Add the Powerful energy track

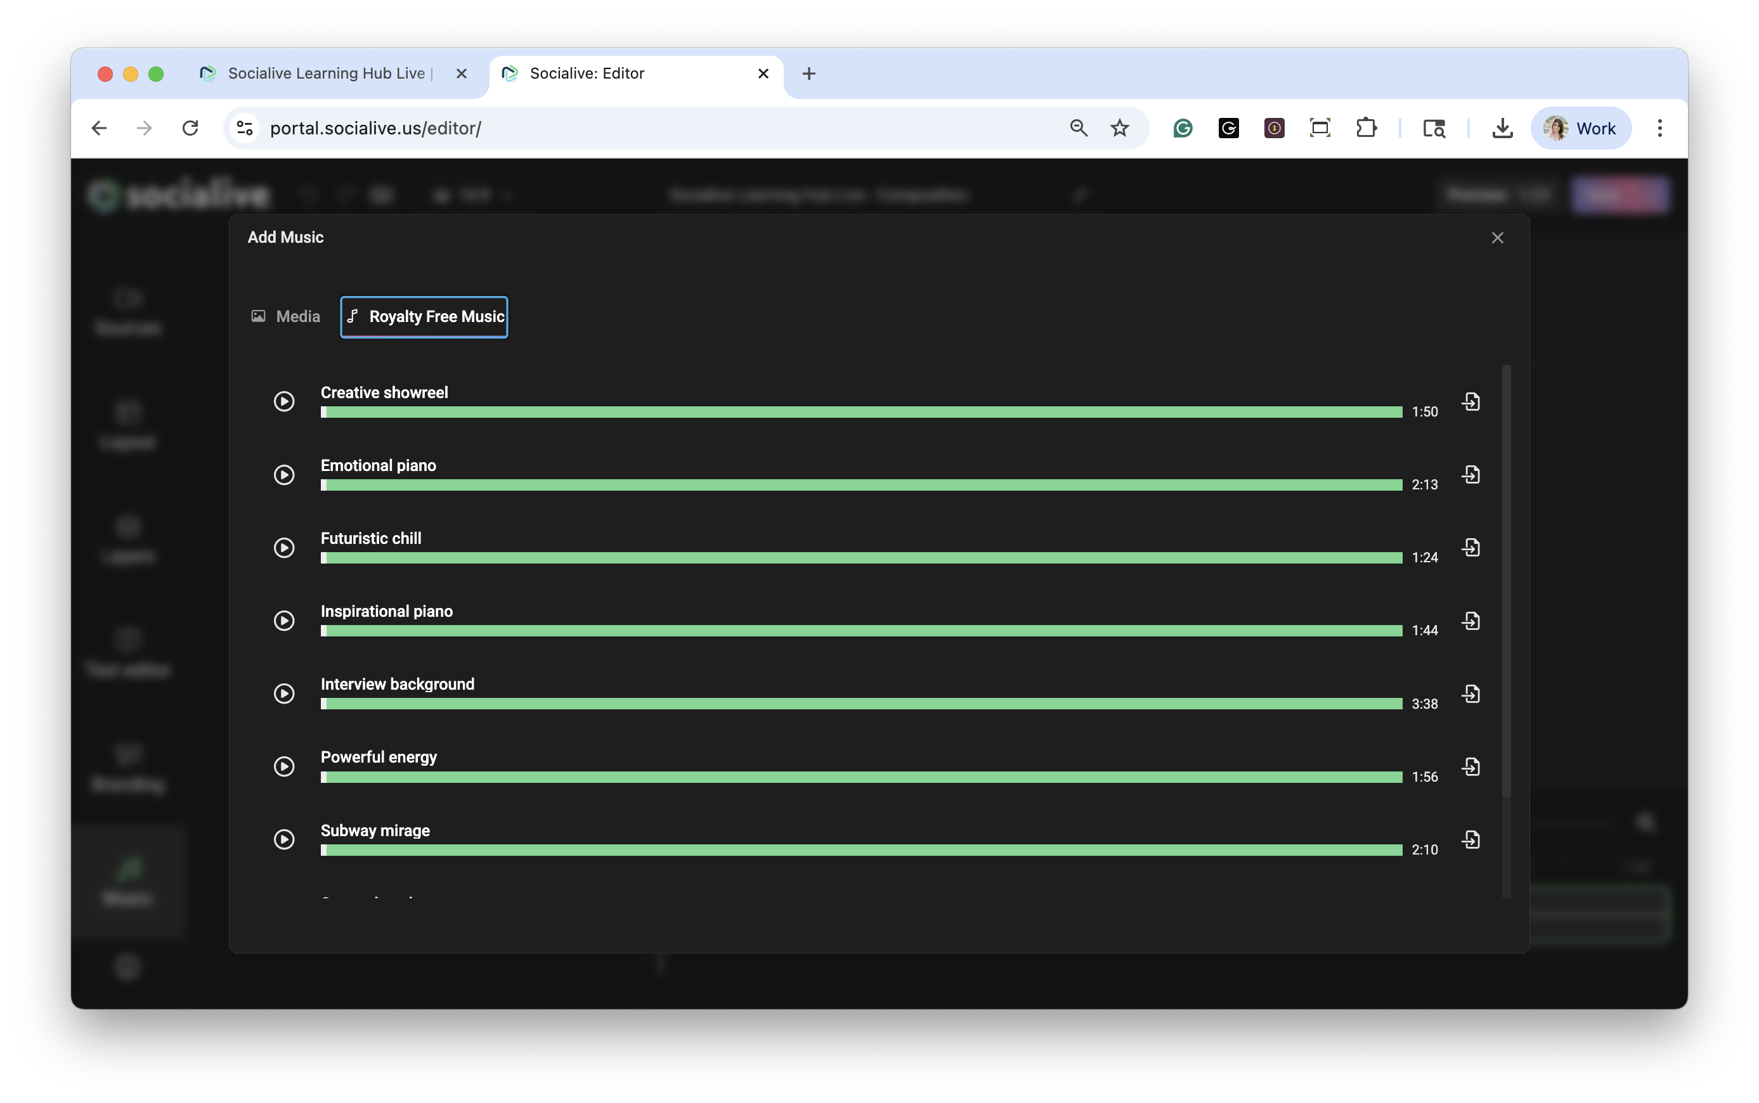[x=1471, y=766]
